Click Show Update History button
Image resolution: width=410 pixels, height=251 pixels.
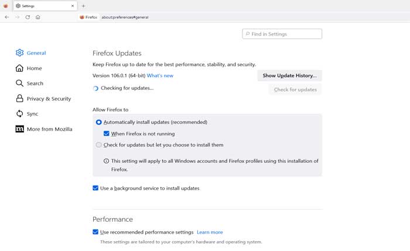click(289, 76)
